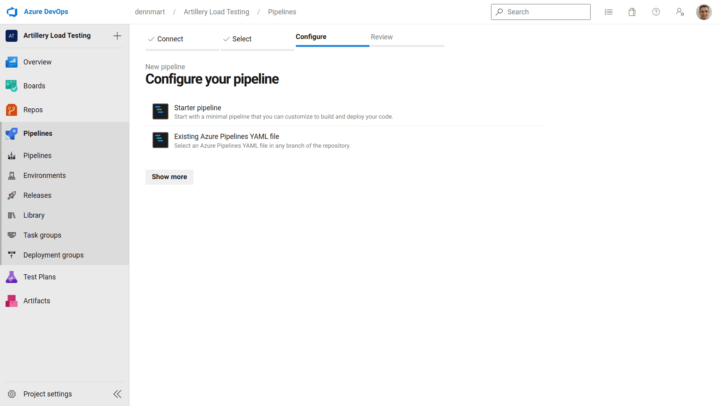Screen dimensions: 720x406
Task: Go back to the Connect step
Action: 170,39
